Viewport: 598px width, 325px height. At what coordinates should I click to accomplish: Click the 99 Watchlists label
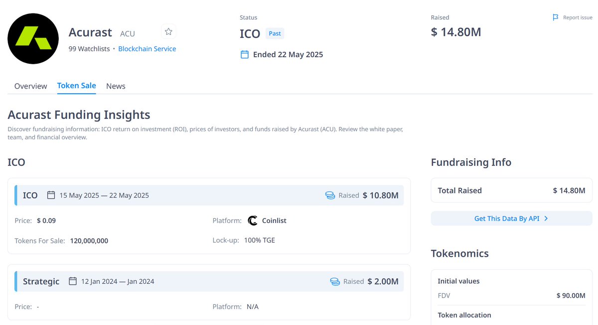pos(89,48)
